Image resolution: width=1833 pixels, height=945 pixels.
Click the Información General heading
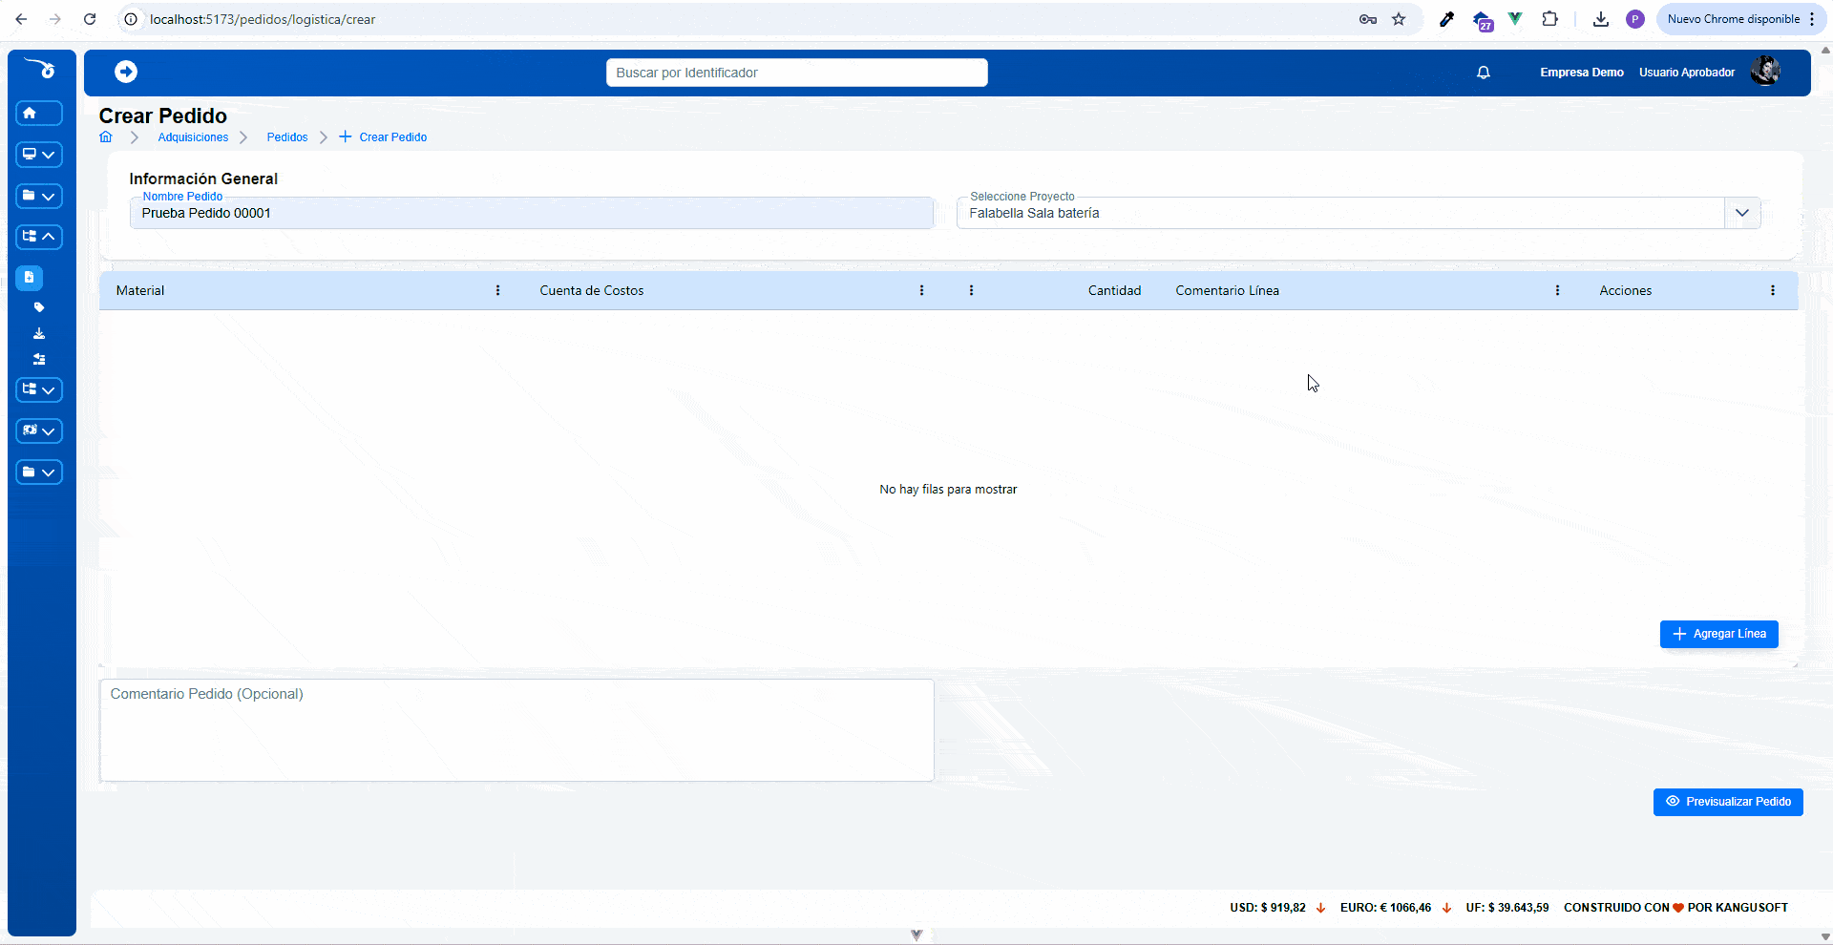203,178
